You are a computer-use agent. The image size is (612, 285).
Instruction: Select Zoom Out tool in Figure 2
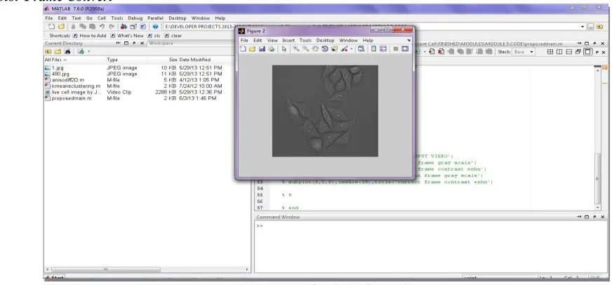click(x=305, y=49)
